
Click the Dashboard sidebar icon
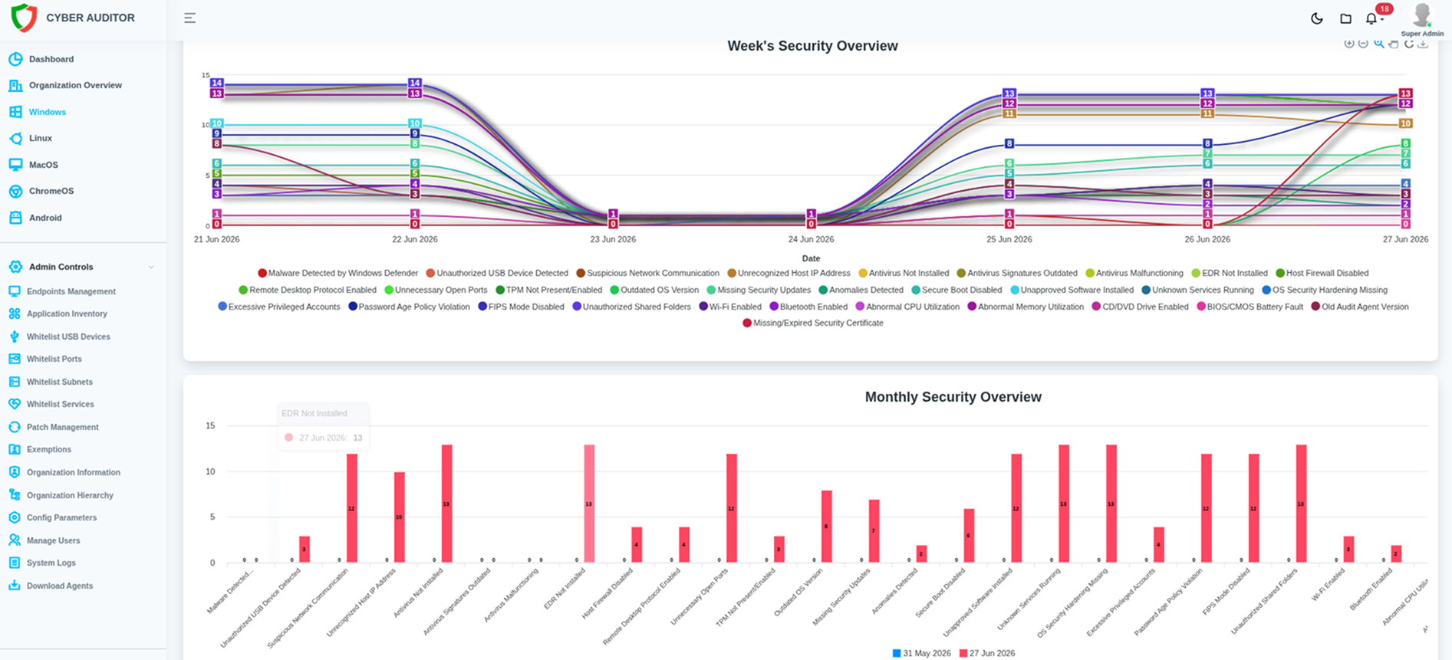point(15,59)
